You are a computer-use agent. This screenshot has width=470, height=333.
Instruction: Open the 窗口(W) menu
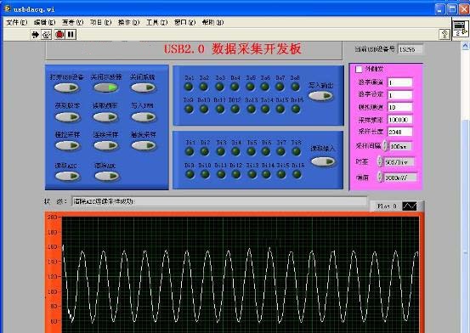pos(184,22)
